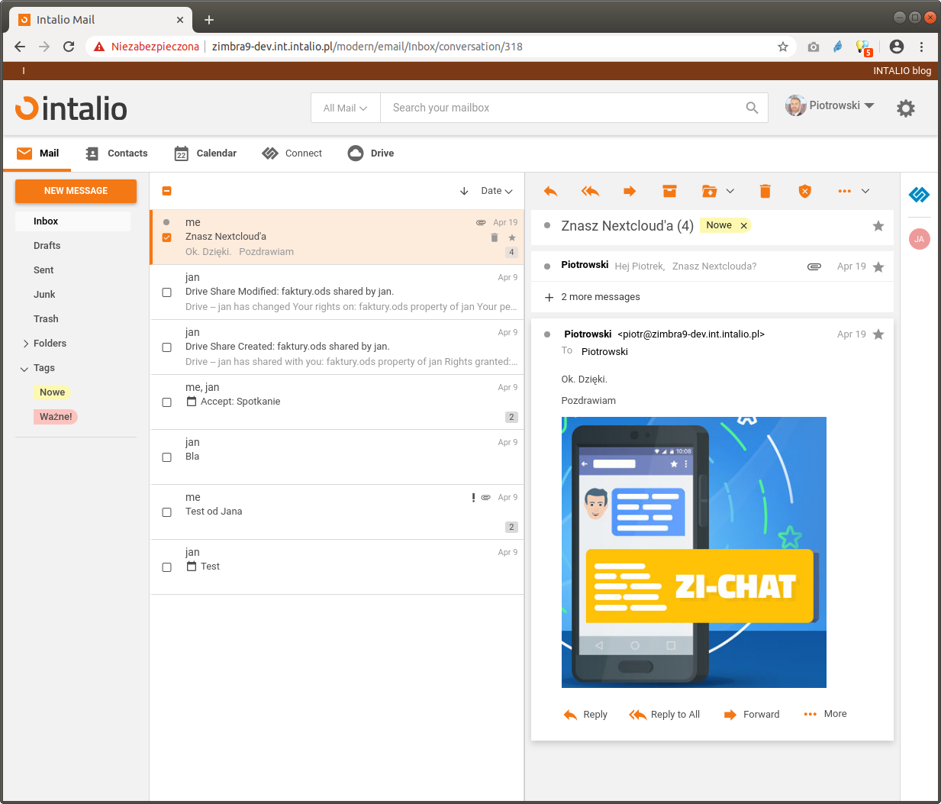Check Drive Share Modified email checkbox
The width and height of the screenshot is (941, 804).
tap(166, 292)
